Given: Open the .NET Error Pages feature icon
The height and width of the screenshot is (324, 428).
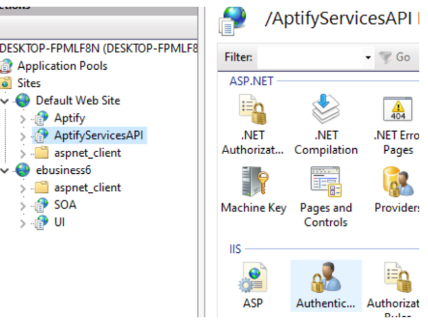Looking at the screenshot, I should click(397, 109).
